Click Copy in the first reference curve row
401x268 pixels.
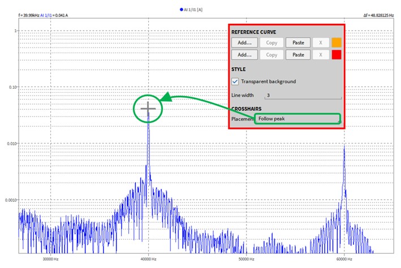[271, 42]
